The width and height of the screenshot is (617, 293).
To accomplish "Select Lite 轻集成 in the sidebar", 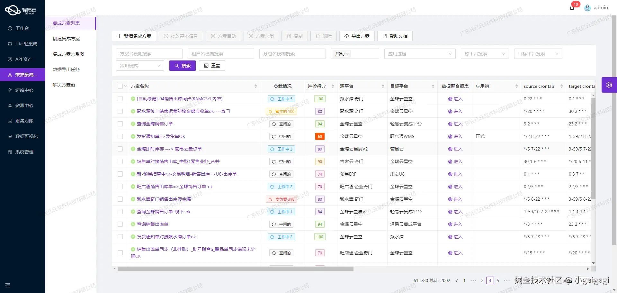I will [x=22, y=44].
